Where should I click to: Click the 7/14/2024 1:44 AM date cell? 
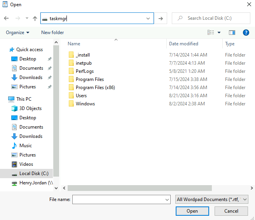(x=188, y=55)
